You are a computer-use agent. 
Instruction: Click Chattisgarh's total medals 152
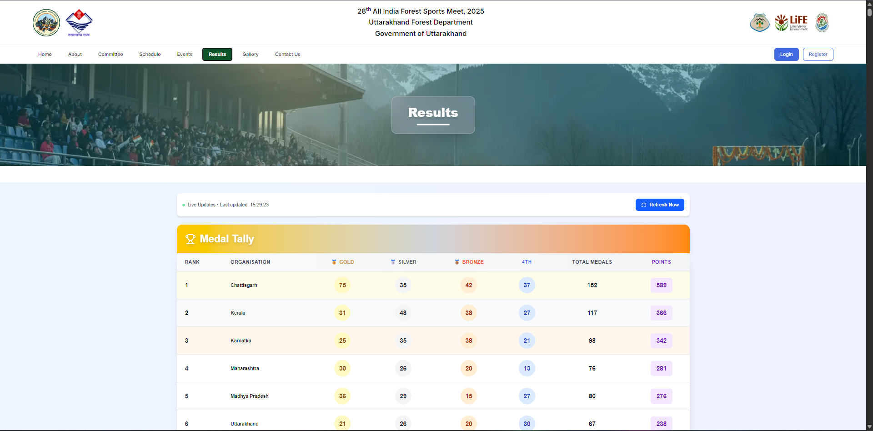coord(592,285)
